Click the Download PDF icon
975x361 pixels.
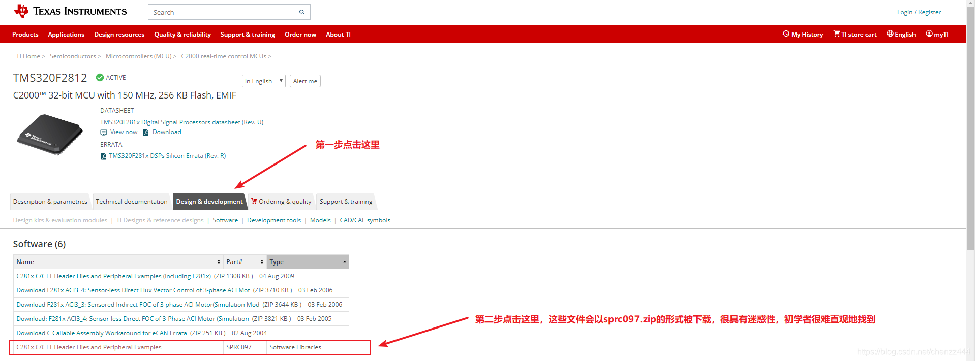(146, 133)
